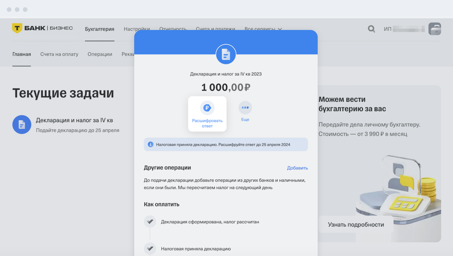Click the 'Узнать подробности' button
The height and width of the screenshot is (256, 453).
(x=356, y=224)
